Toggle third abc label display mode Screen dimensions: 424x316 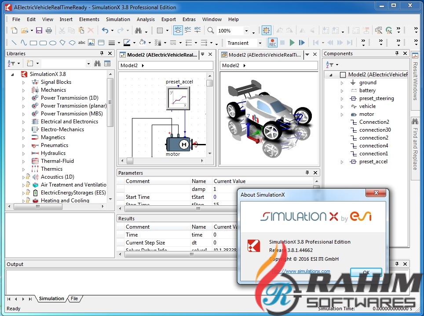tap(197, 30)
